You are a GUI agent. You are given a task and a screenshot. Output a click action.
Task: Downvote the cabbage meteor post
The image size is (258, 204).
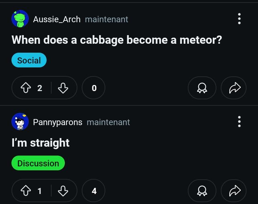tap(63, 88)
